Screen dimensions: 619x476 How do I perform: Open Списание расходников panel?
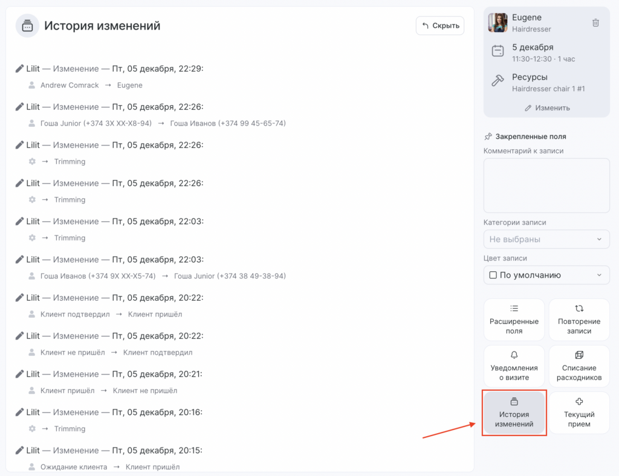(x=579, y=367)
